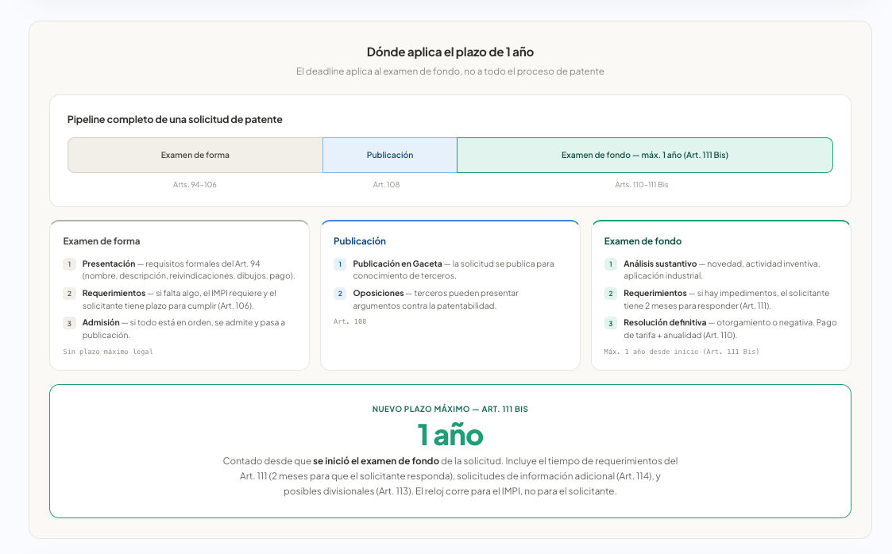Click bold 'se inició el examen de fondo' text
Image resolution: width=892 pixels, height=554 pixels.
376,461
